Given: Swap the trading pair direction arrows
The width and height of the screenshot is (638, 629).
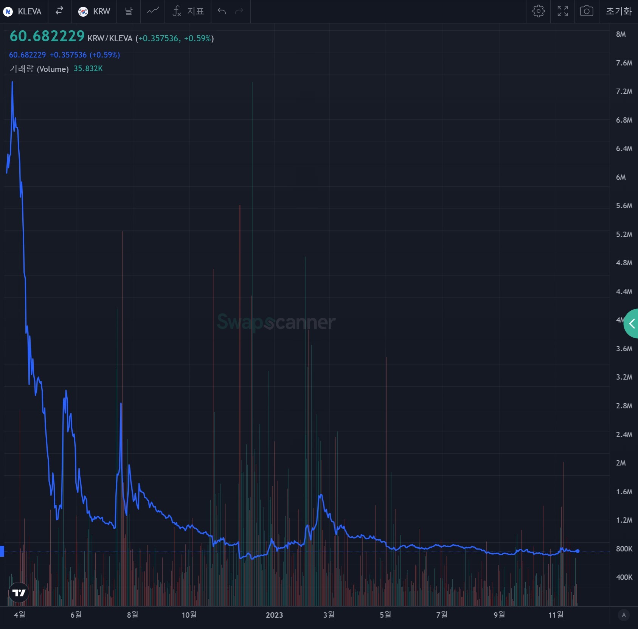Looking at the screenshot, I should click(x=59, y=11).
